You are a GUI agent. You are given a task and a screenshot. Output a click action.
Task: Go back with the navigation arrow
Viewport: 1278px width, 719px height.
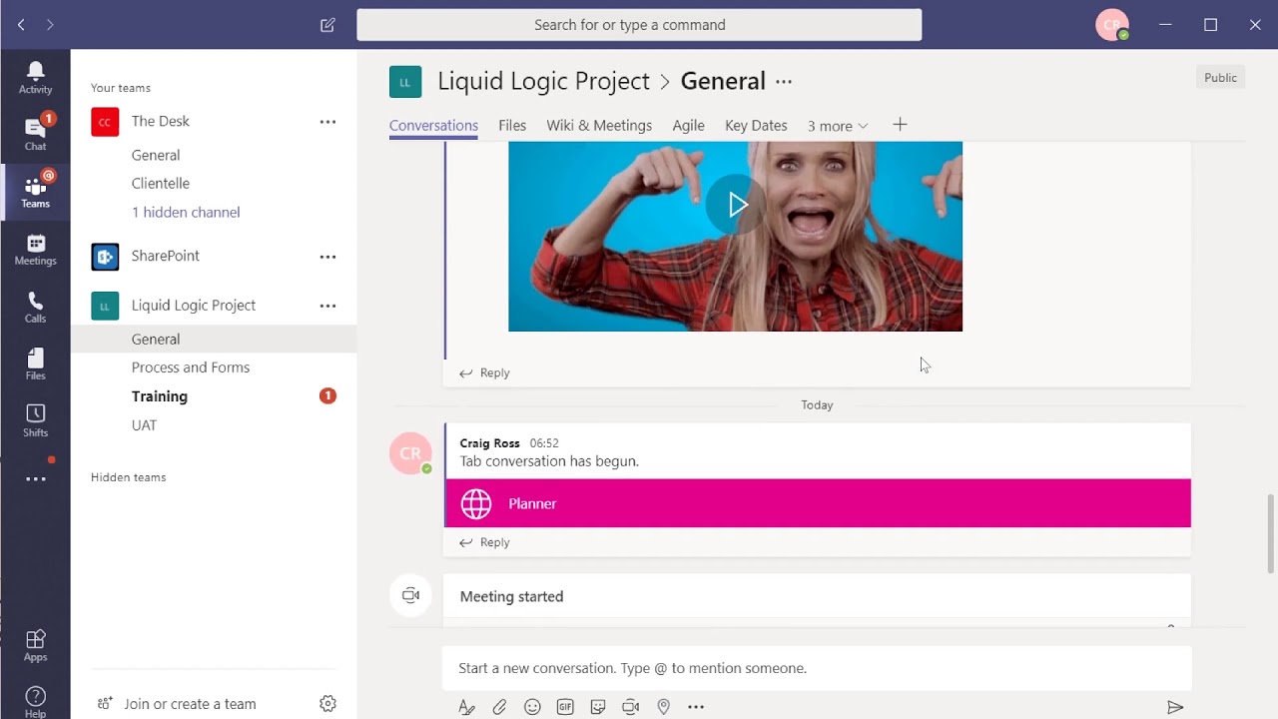pos(21,25)
